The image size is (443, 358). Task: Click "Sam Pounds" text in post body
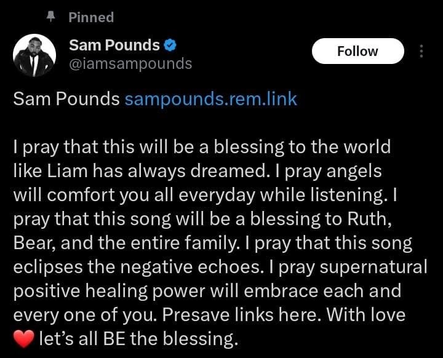click(x=66, y=98)
